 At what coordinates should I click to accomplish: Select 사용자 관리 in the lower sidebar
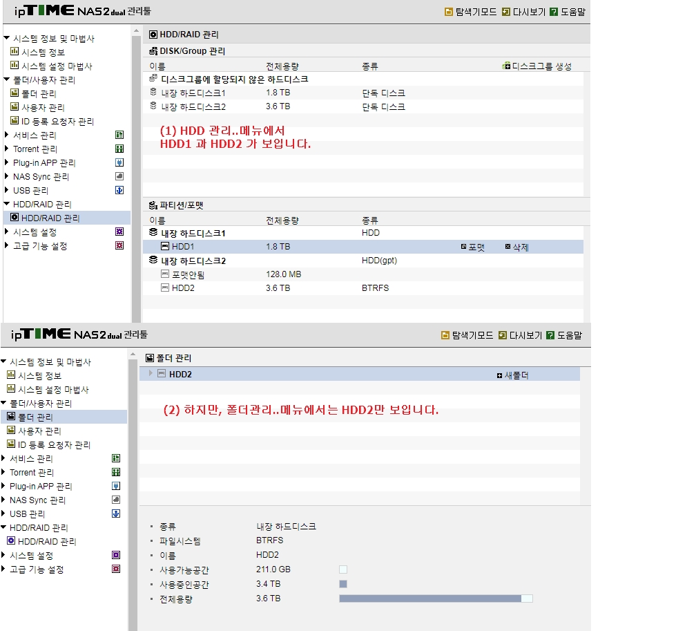(x=39, y=431)
